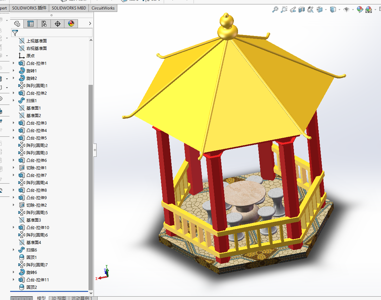Expand 旋转2 feature node

[14, 78]
